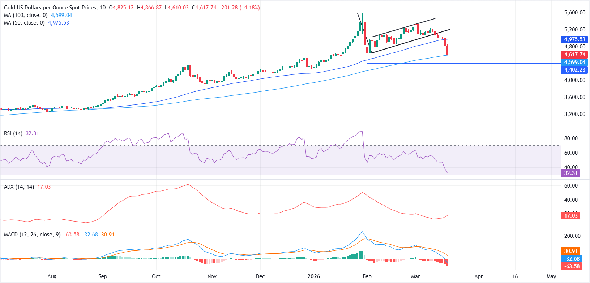The image size is (590, 283).
Task: Click the Gold US Dollars per Ounce title
Action: pos(50,8)
